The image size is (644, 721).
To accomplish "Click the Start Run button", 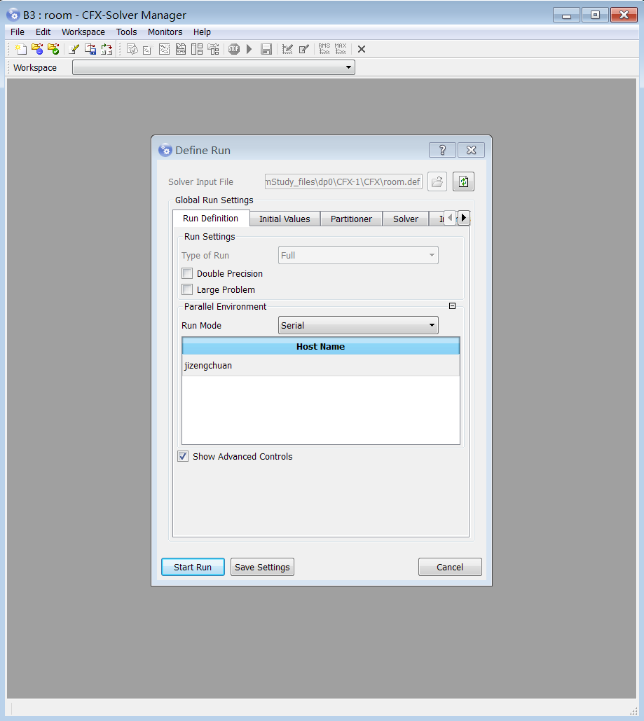I will (x=193, y=567).
